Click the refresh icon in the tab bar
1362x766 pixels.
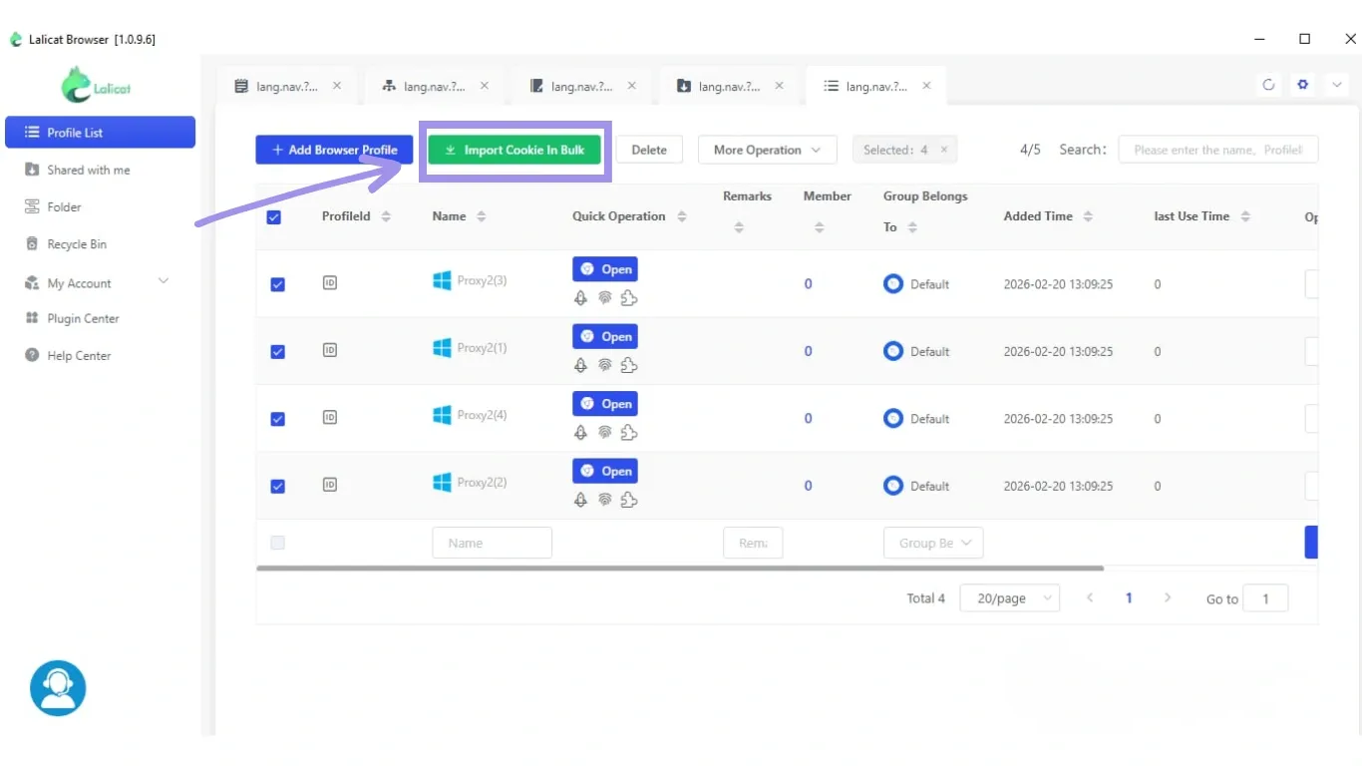1268,85
